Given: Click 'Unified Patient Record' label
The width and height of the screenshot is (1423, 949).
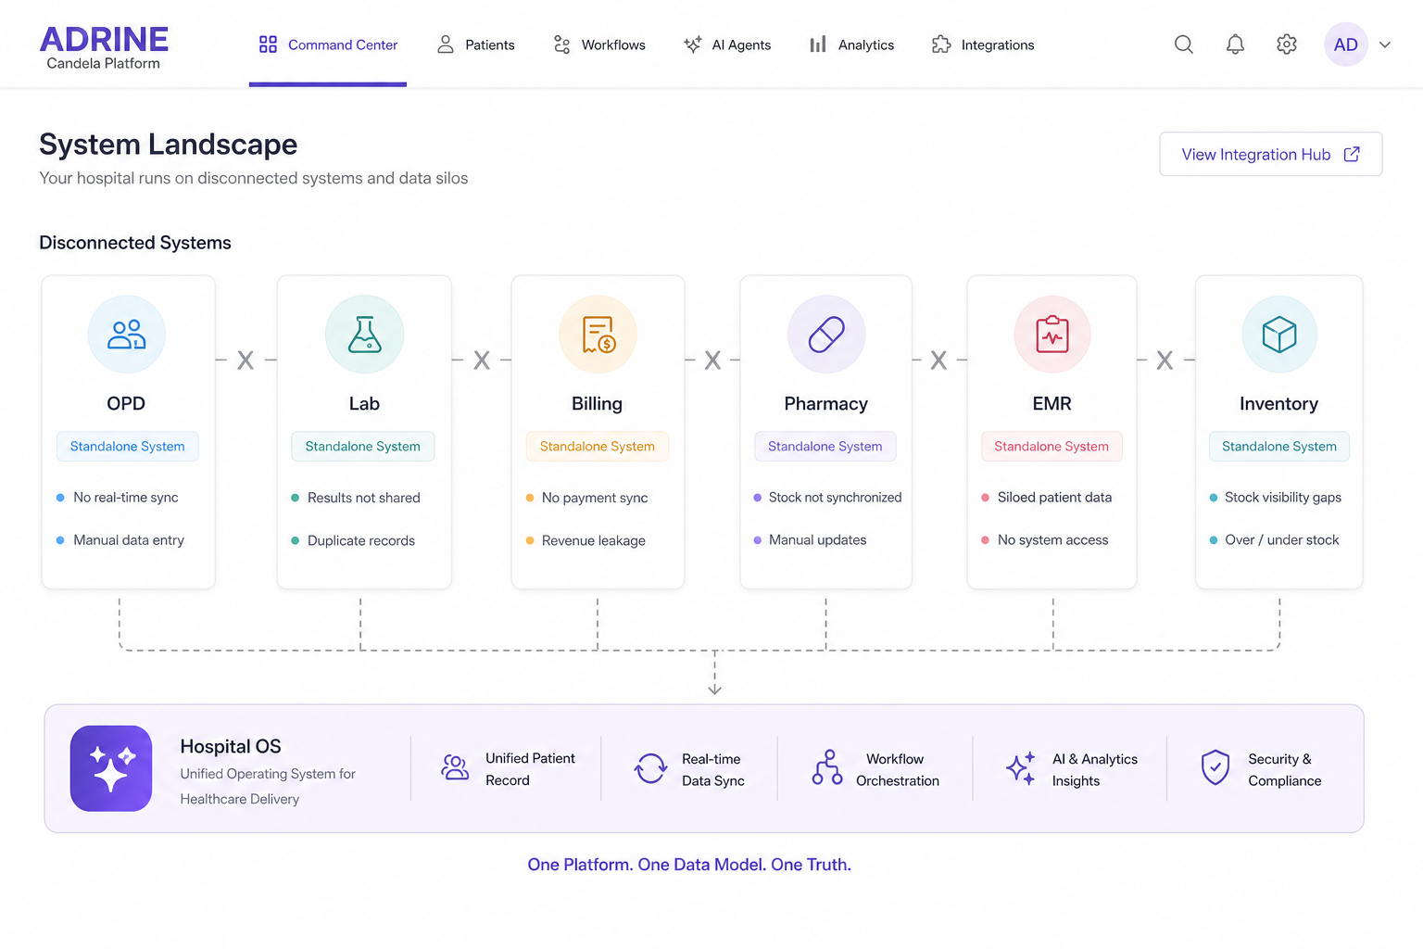Looking at the screenshot, I should click(x=530, y=769).
